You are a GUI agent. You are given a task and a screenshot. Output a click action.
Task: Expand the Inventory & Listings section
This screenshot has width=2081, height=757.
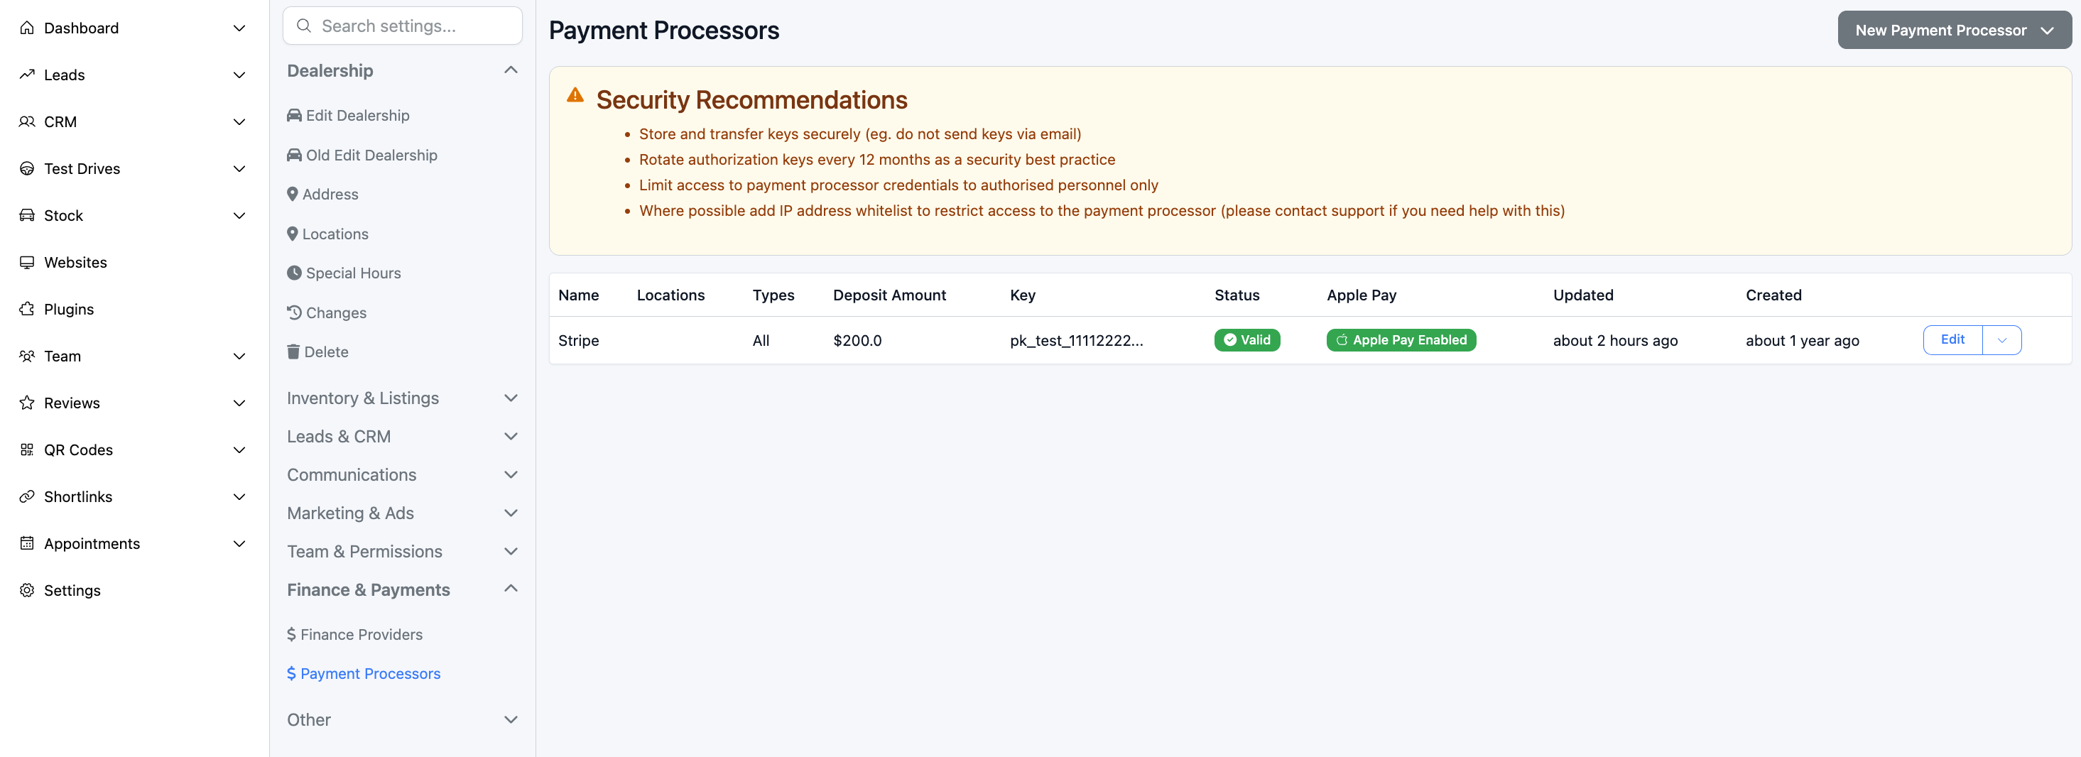(x=511, y=398)
